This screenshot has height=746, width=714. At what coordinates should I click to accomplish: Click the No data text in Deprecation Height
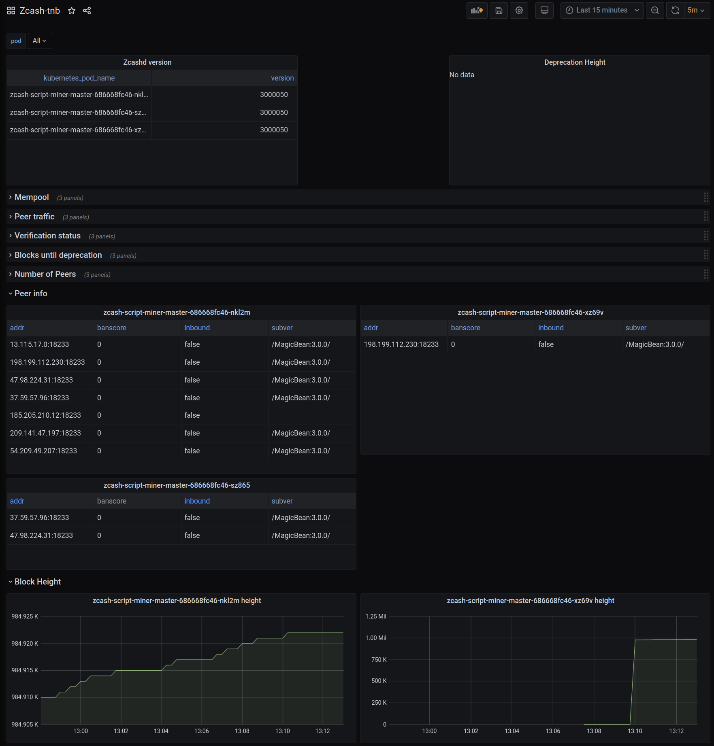(462, 75)
